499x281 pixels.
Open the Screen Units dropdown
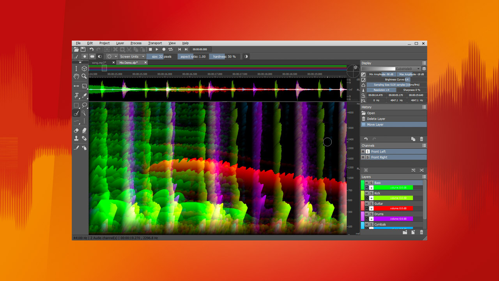pos(132,56)
